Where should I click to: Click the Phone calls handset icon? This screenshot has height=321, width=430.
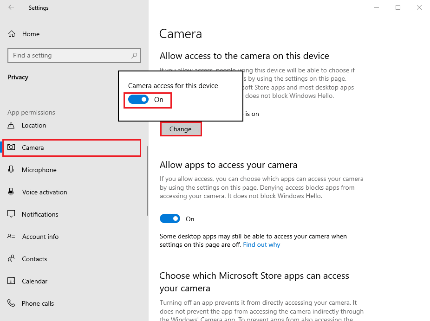tap(11, 303)
